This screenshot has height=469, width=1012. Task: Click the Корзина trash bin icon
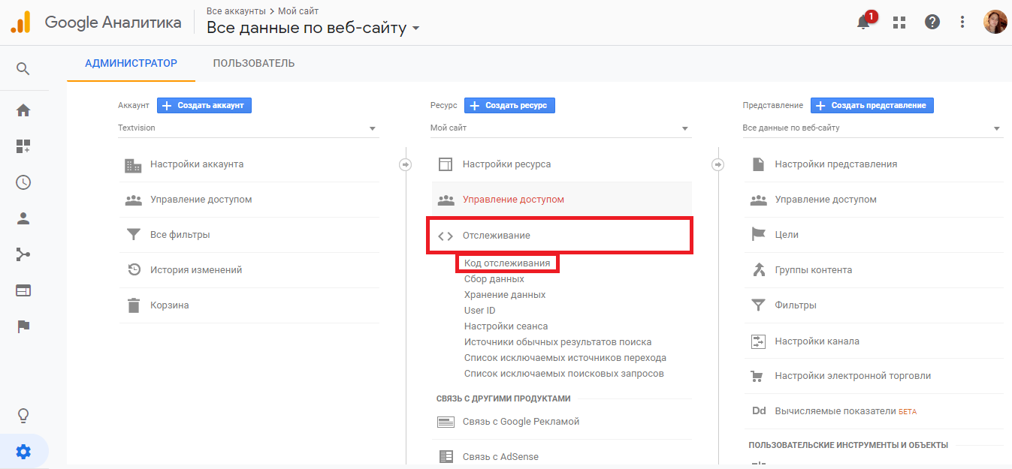click(x=133, y=305)
